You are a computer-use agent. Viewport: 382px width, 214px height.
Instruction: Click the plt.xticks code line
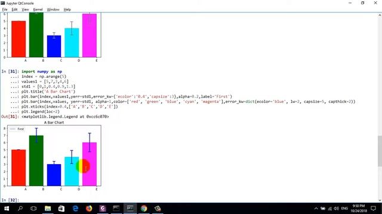pyautogui.click(x=70, y=106)
